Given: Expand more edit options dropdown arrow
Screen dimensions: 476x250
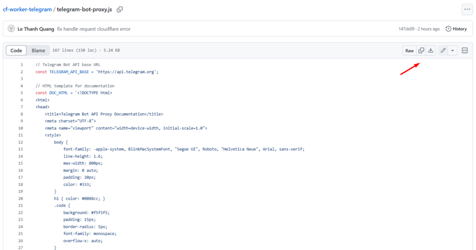Looking at the screenshot, I should click(x=452, y=50).
